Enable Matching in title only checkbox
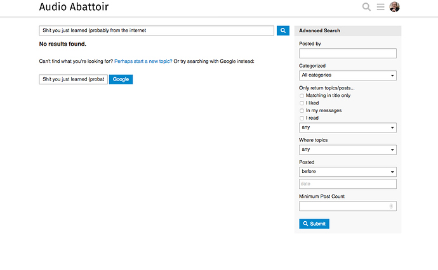This screenshot has width=438, height=270. 302,96
